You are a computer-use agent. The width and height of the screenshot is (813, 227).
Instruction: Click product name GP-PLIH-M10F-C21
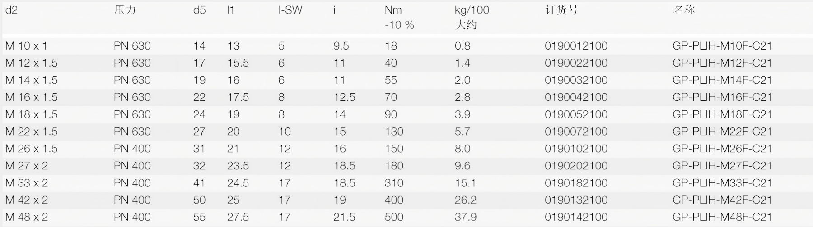pyautogui.click(x=722, y=46)
